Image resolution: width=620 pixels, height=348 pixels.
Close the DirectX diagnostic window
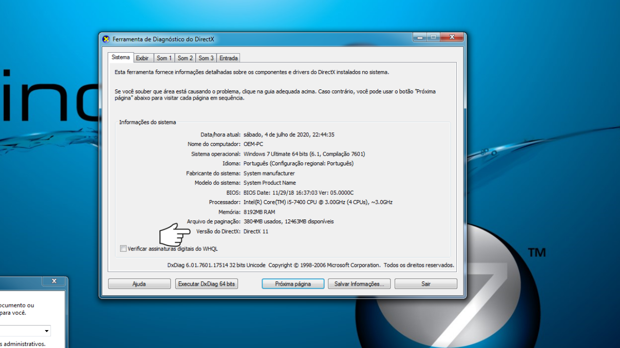click(x=452, y=37)
